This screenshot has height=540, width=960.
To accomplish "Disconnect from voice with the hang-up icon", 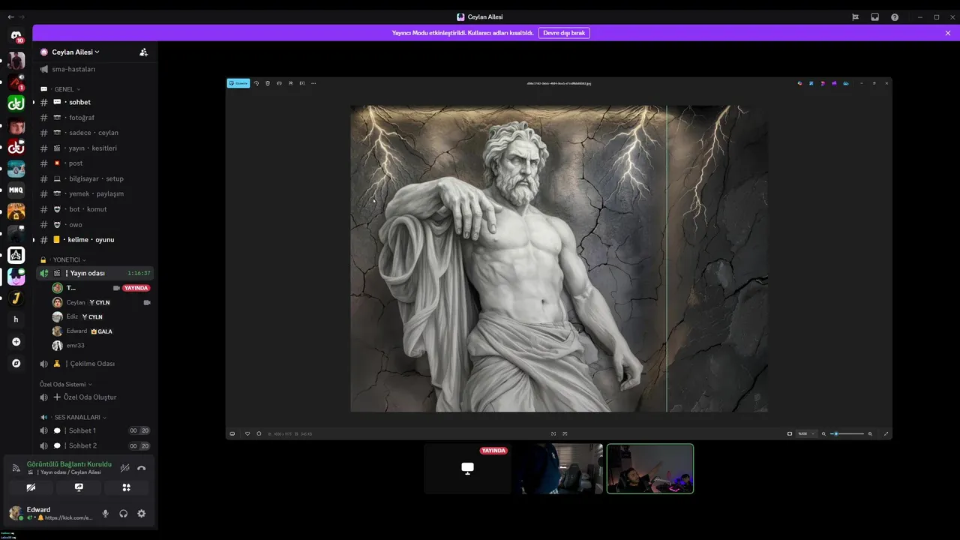I will (141, 468).
